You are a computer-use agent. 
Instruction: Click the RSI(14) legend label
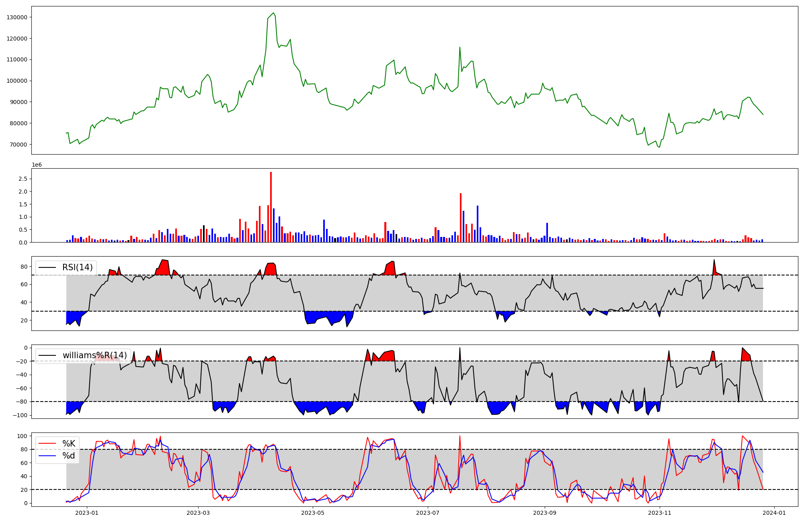(x=77, y=267)
